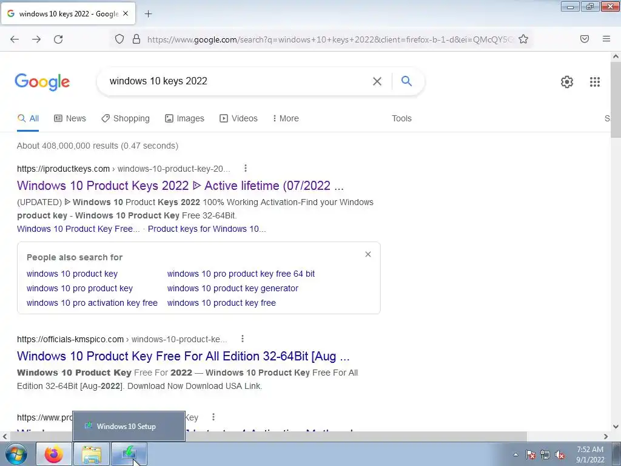This screenshot has width=621, height=466.
Task: Switch to the Shopping tab
Action: (x=126, y=118)
